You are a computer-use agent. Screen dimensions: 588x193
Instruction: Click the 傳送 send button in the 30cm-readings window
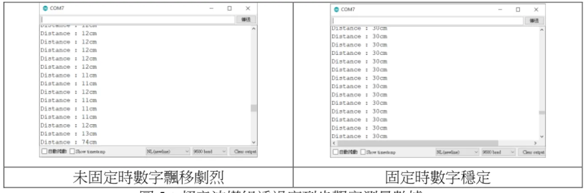pyautogui.click(x=534, y=21)
